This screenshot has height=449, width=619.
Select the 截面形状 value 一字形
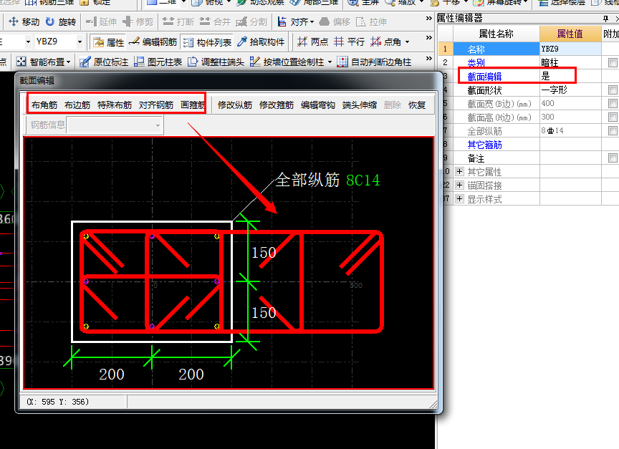[x=570, y=90]
